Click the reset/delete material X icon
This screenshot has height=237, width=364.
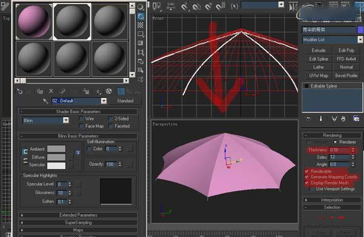[51, 91]
